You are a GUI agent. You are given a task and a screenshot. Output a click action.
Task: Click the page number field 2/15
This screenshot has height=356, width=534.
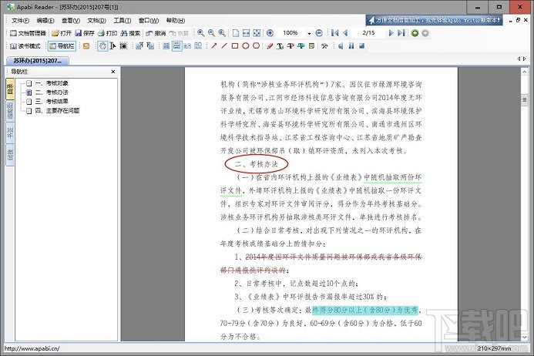(368, 32)
